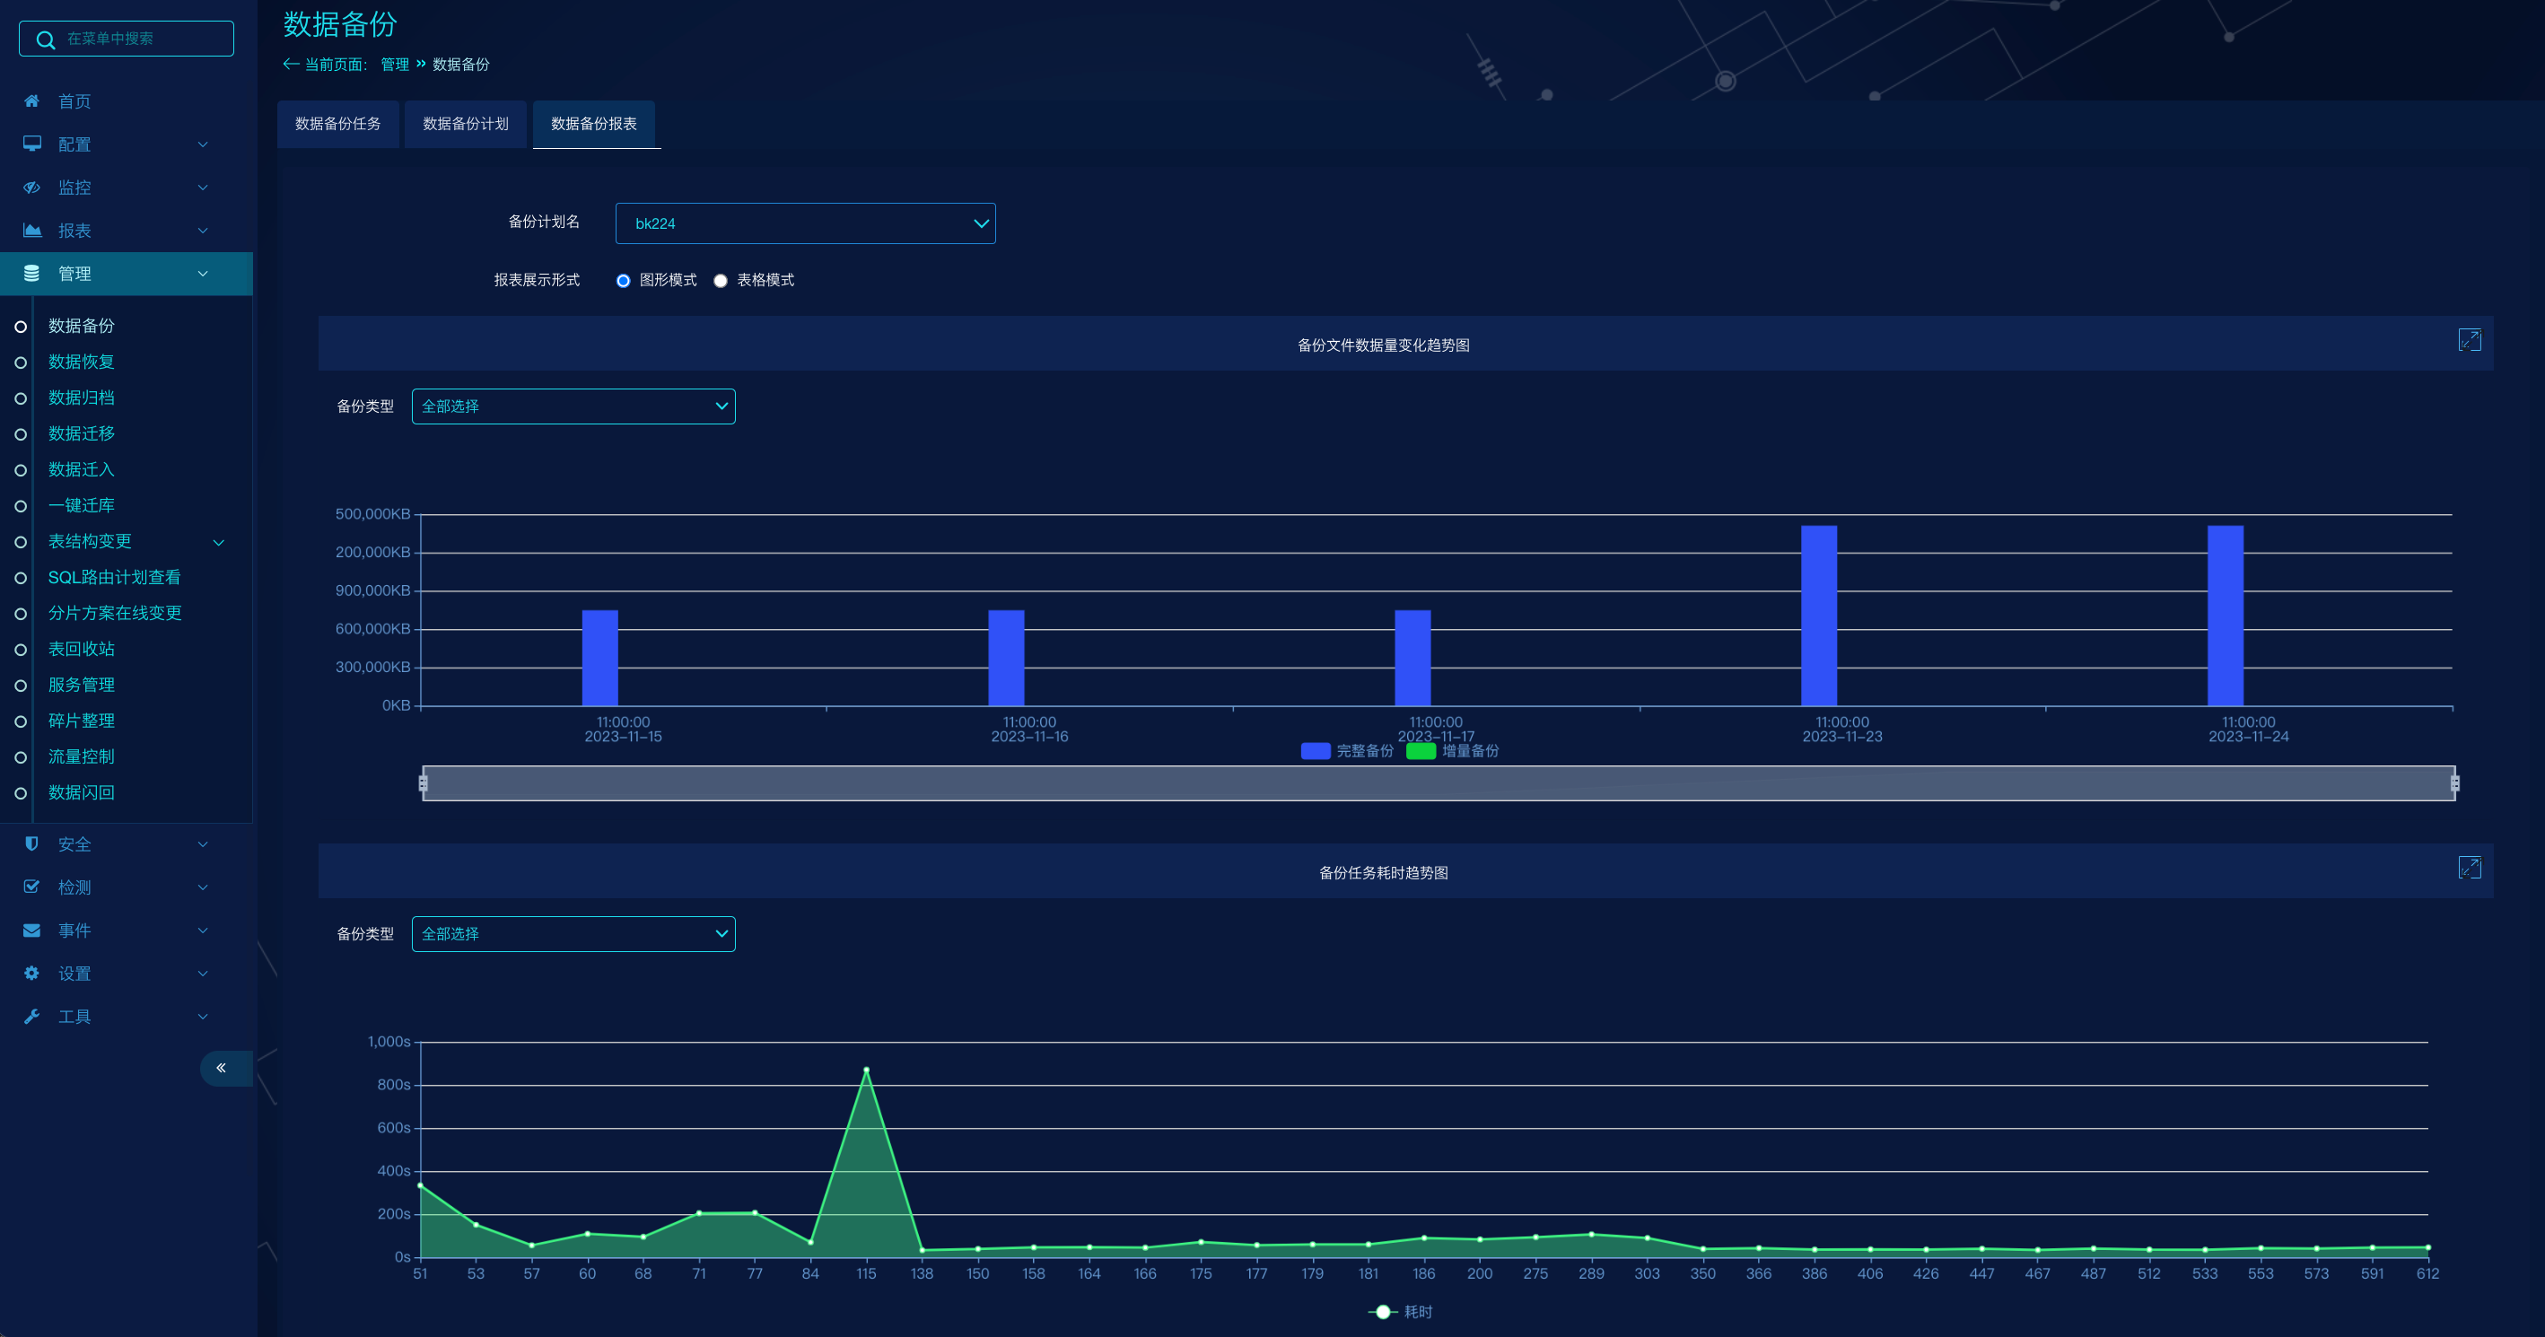The width and height of the screenshot is (2545, 1337).
Task: Click the monitor icon beside 配置
Action: (31, 144)
